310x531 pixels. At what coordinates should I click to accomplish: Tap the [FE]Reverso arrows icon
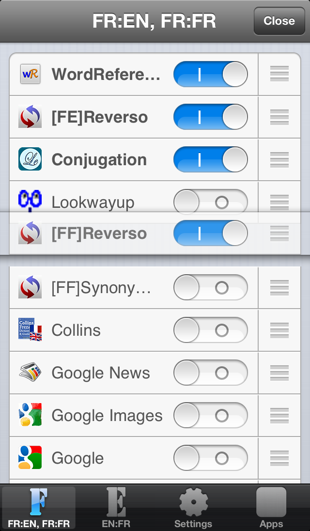(x=30, y=116)
